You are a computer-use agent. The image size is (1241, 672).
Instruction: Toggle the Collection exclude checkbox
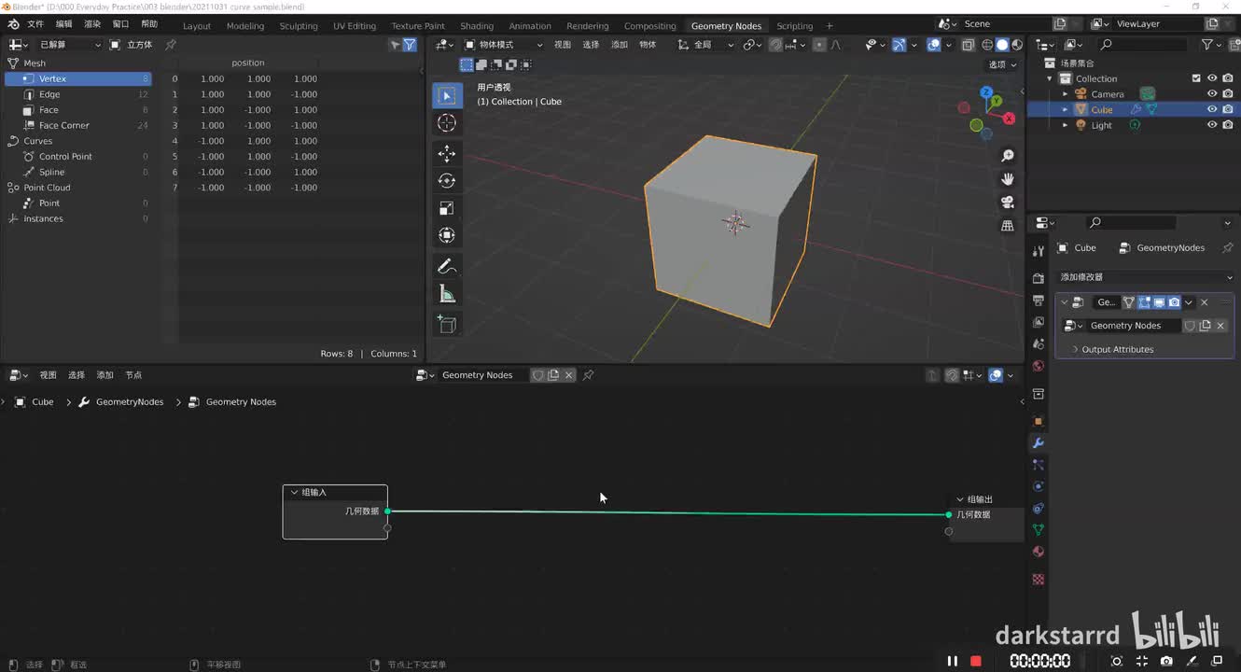pos(1196,78)
